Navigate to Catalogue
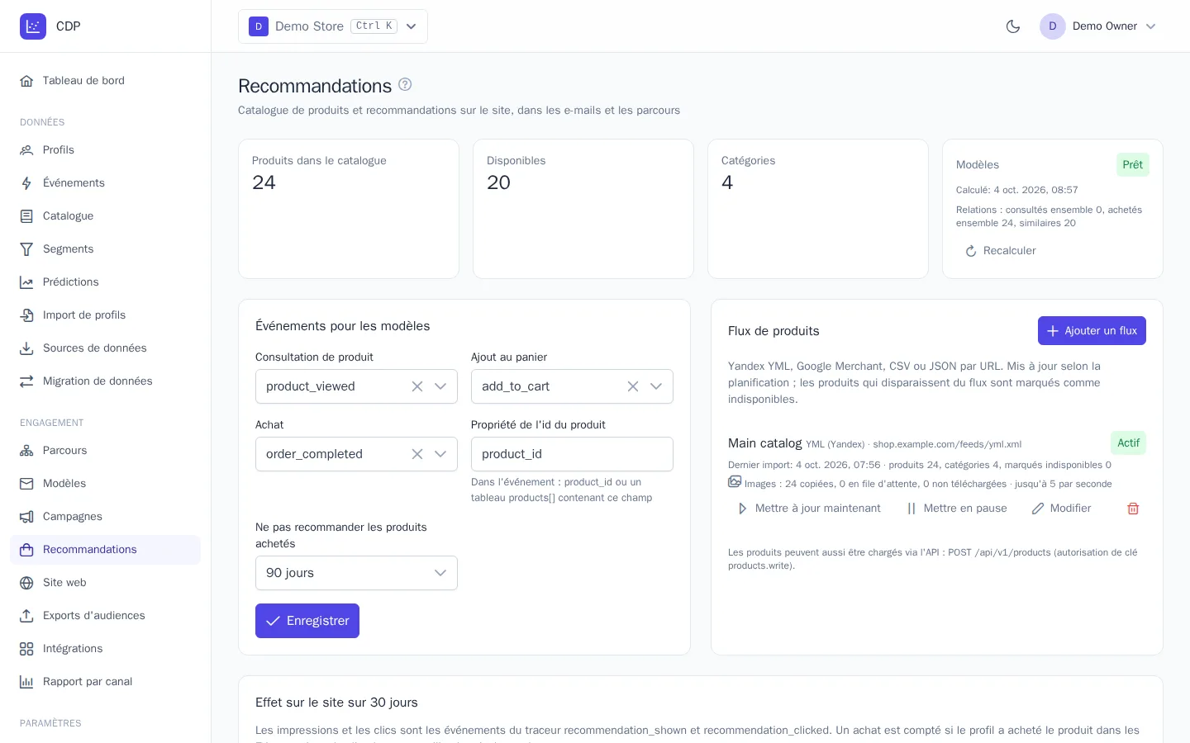1190x743 pixels. point(106,216)
